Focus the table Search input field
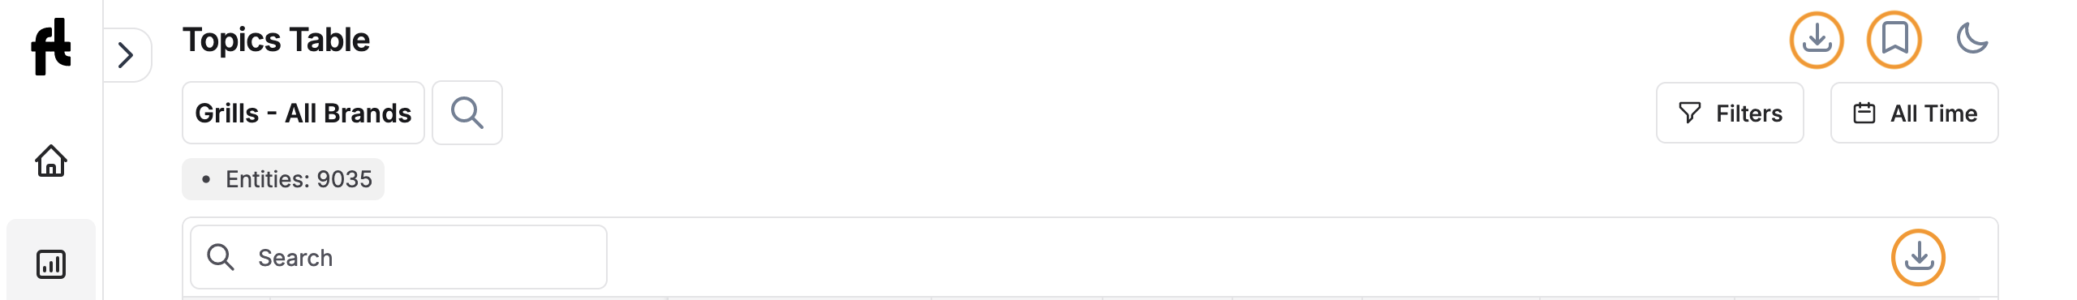 coord(398,257)
